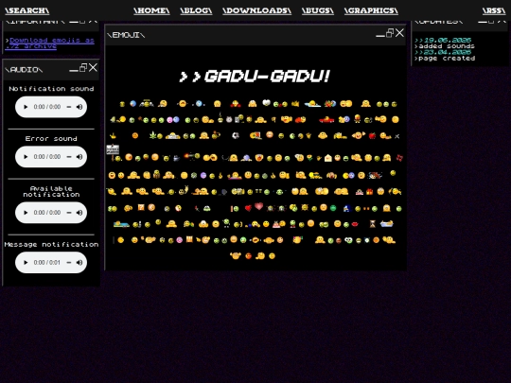511x383 pixels.
Task: Choose the white envelope emoji
Action: (327, 158)
